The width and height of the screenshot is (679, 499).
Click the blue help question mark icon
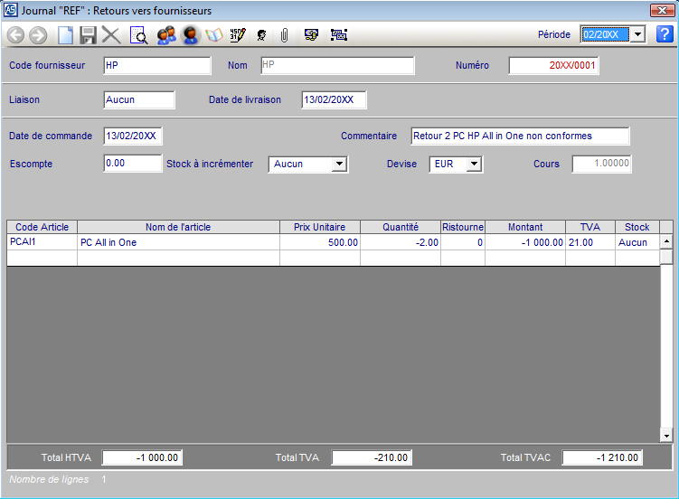665,34
